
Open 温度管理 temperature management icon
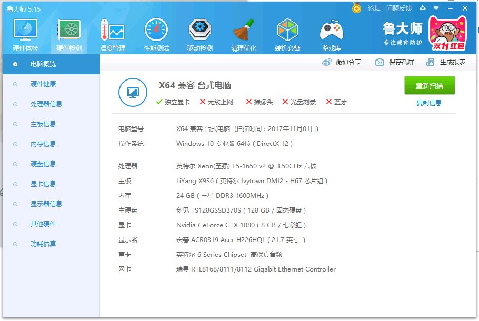[x=113, y=35]
